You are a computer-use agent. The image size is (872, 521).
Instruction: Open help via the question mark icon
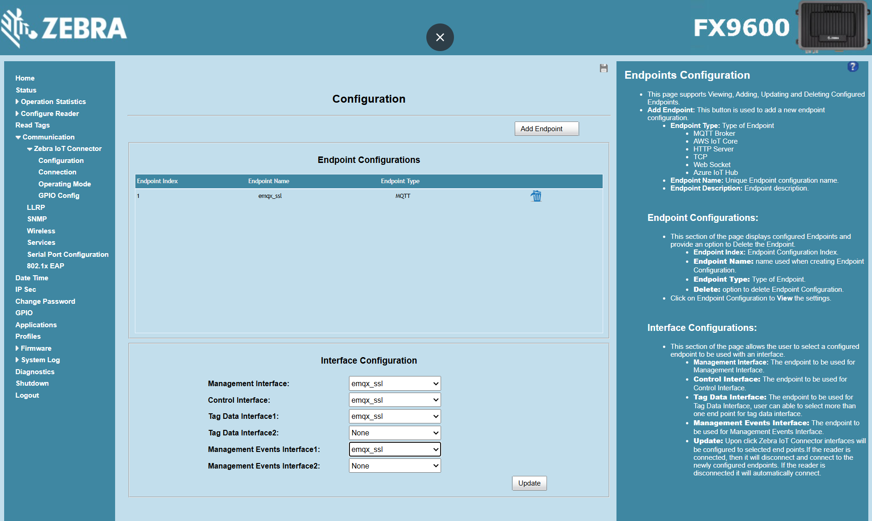point(853,67)
